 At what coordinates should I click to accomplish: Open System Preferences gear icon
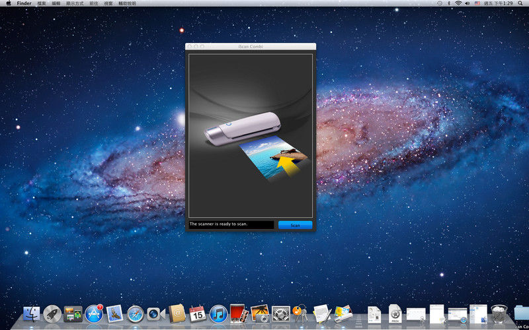pos(280,314)
